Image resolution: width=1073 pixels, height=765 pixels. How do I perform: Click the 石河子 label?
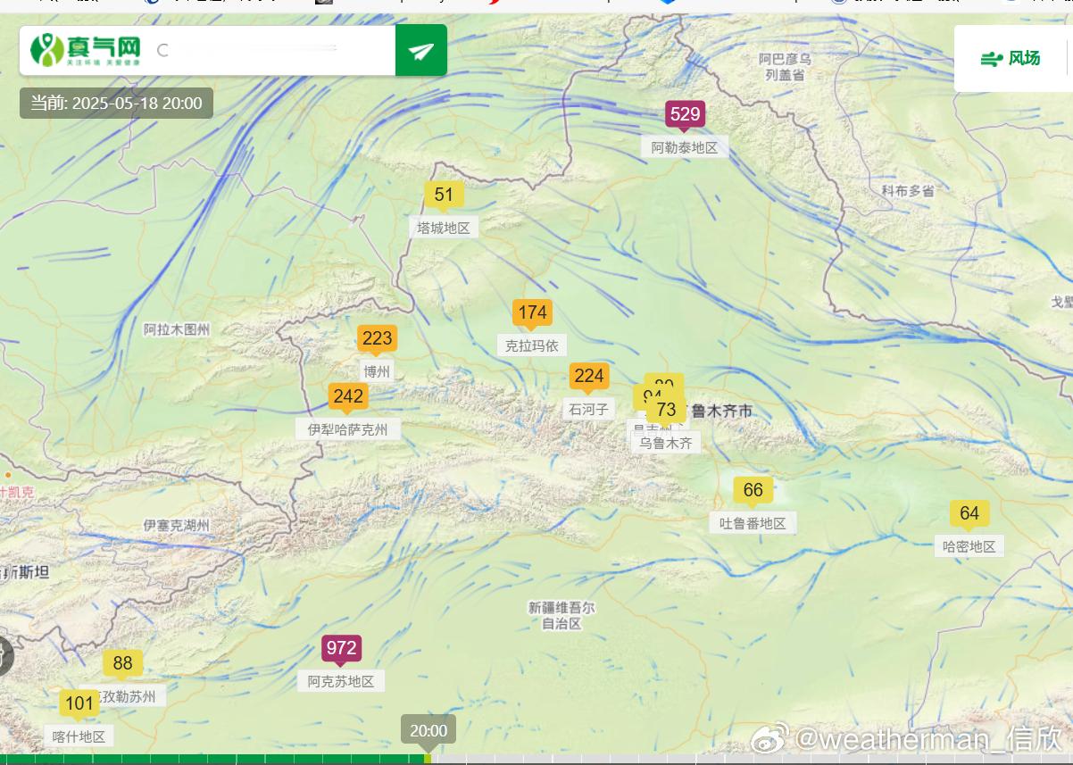(x=589, y=409)
